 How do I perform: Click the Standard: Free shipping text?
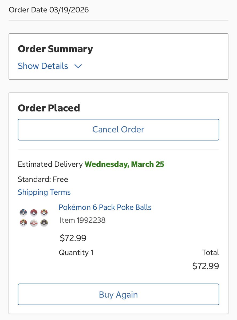tap(43, 179)
